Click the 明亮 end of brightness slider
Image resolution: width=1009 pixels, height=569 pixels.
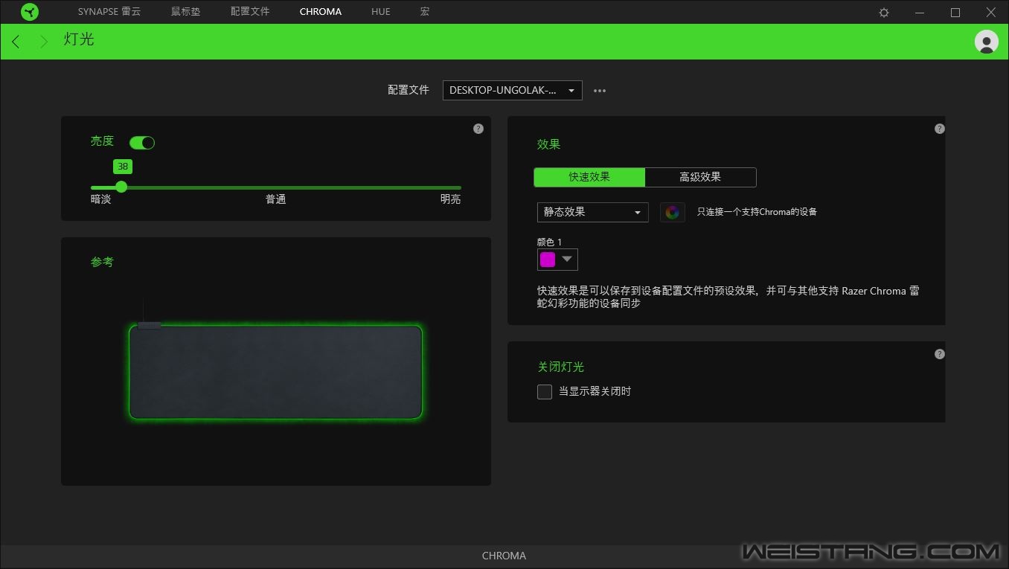coord(450,199)
